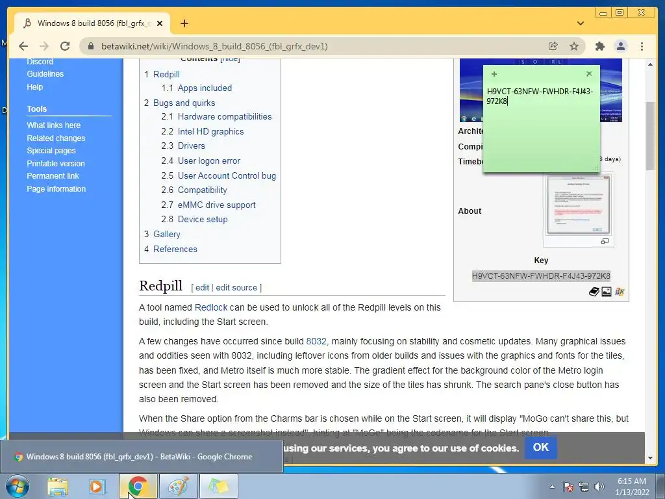Close the Windows 8 build 8056 tab
Screen dimensions: 665x499
(160, 23)
